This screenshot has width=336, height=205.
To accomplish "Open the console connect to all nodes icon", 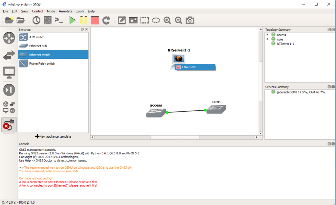I will (59, 20).
